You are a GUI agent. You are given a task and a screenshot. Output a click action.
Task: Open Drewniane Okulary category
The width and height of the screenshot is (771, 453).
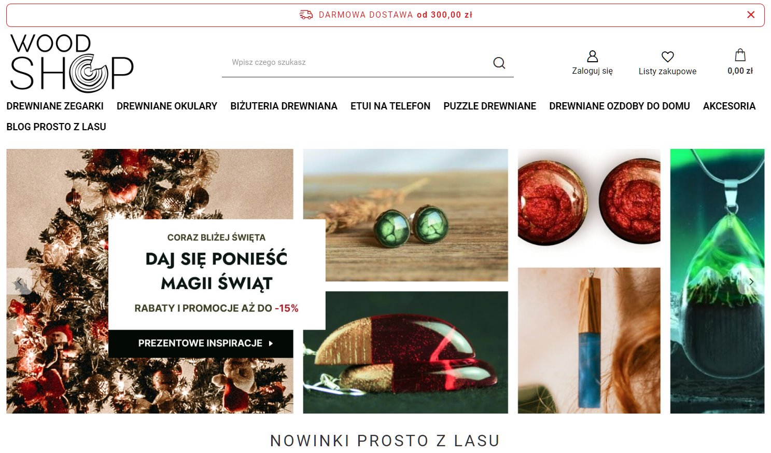(167, 106)
